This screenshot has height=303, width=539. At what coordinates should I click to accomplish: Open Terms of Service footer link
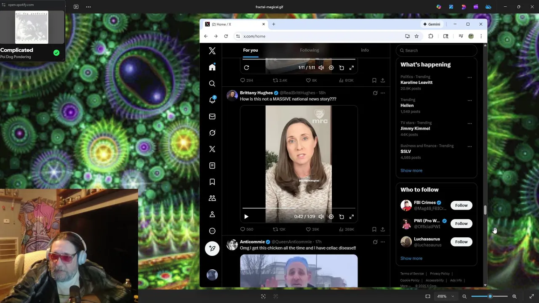[412, 274]
